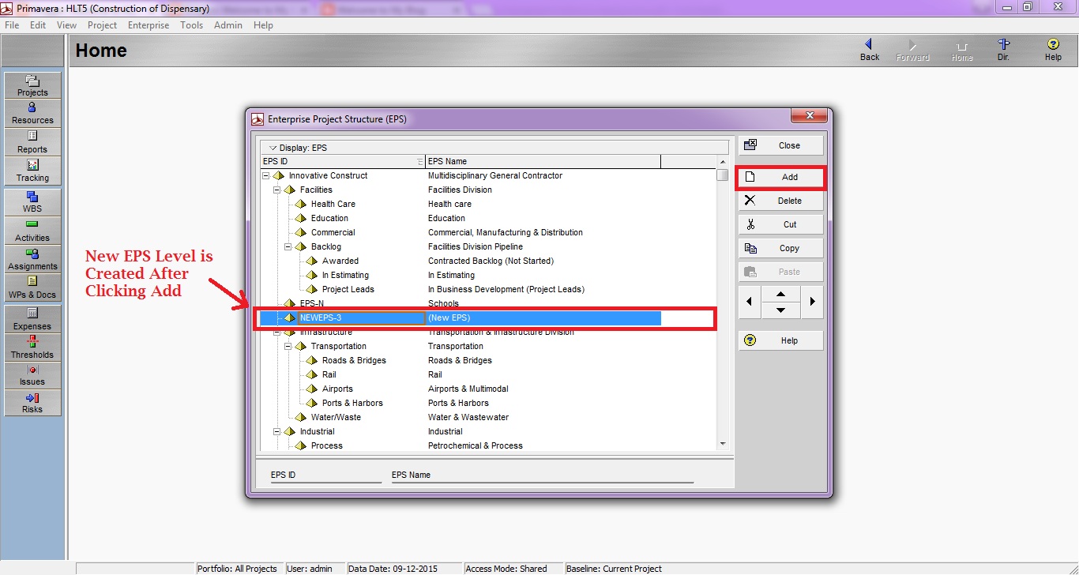Open the Enterprise menu
The width and height of the screenshot is (1079, 575).
click(148, 24)
